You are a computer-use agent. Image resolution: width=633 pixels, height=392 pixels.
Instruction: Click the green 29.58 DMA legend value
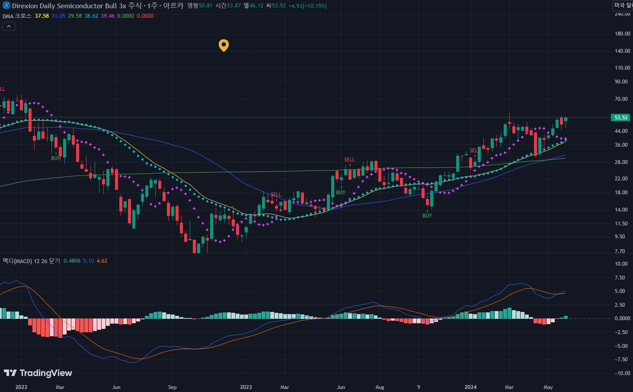tap(75, 16)
